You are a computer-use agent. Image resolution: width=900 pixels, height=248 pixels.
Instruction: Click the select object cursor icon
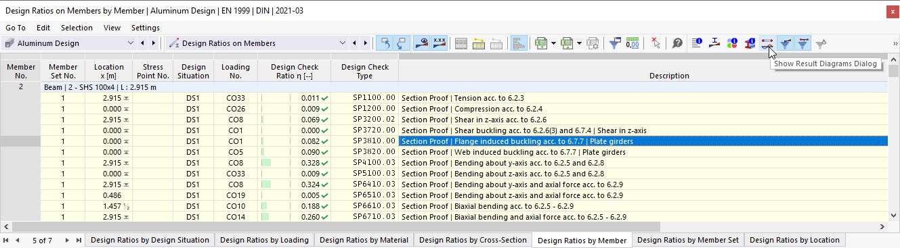tap(656, 43)
